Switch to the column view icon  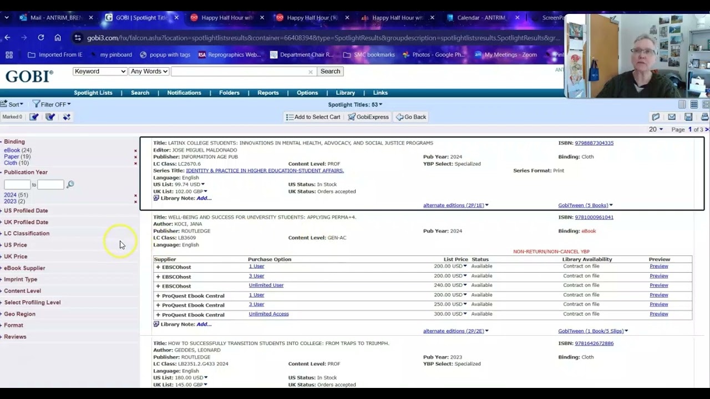682,104
